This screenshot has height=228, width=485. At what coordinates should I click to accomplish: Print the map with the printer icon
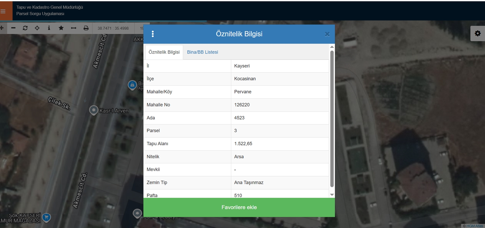click(x=86, y=28)
